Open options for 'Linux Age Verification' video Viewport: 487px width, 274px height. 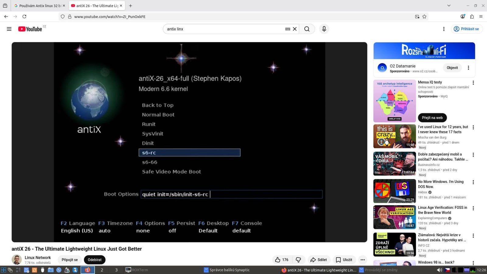(473, 208)
